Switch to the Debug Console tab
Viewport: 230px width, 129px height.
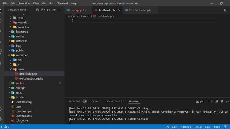pos(114,101)
